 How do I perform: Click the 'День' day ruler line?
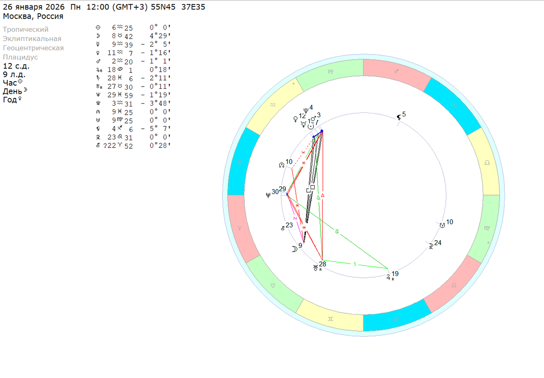[x=15, y=91]
